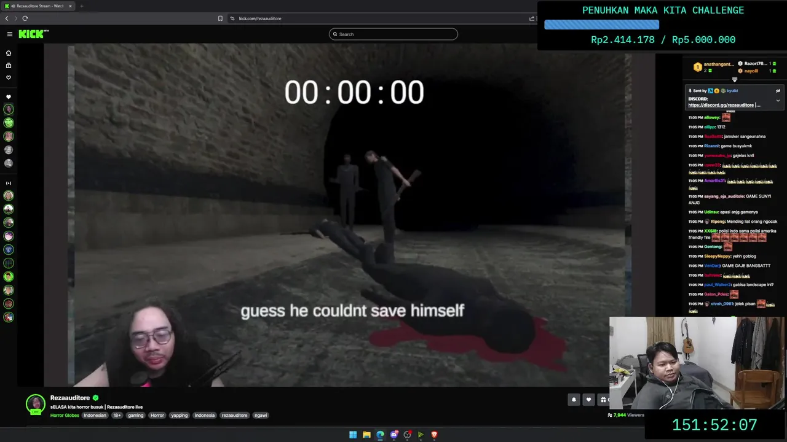The width and height of the screenshot is (787, 442).
Task: Open the discord.gg/rezaauditore link
Action: click(721, 105)
